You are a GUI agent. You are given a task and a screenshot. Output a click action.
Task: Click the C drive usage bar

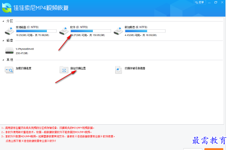click(36, 31)
